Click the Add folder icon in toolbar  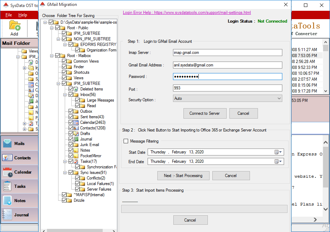(15, 25)
